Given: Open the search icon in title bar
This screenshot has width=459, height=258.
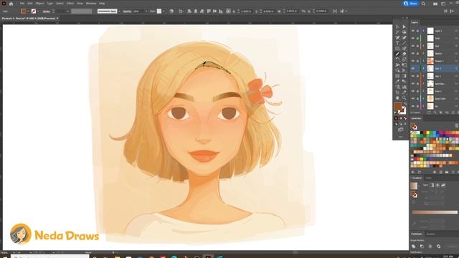Looking at the screenshot, I should tap(424, 4).
